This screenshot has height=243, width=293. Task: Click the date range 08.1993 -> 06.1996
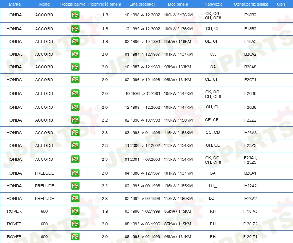142,224
